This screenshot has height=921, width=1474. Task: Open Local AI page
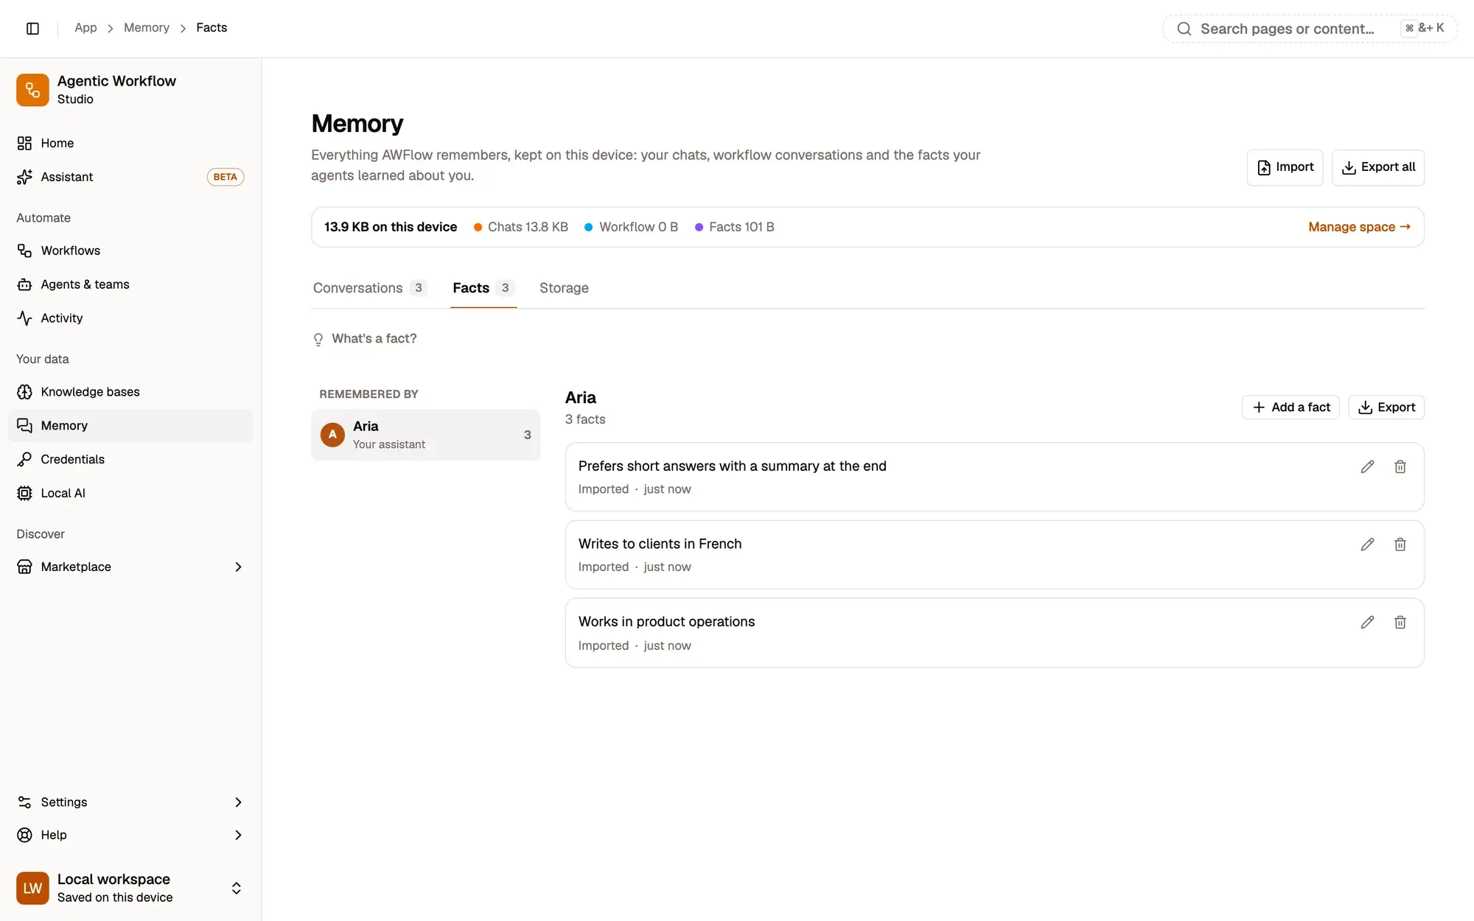coord(130,494)
